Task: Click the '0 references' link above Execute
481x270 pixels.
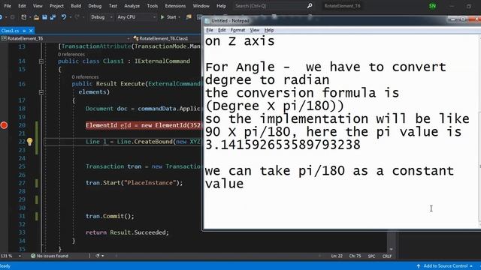Action: (x=85, y=76)
